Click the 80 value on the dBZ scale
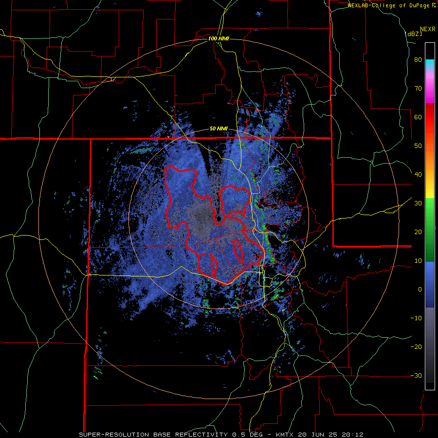Viewport: 438px width, 438px height. 418,60
